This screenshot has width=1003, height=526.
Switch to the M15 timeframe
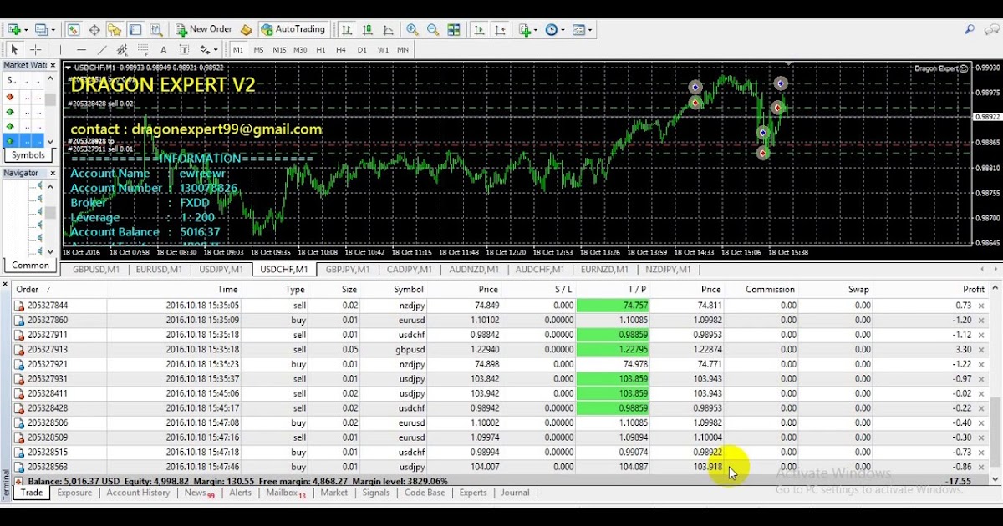[x=279, y=50]
